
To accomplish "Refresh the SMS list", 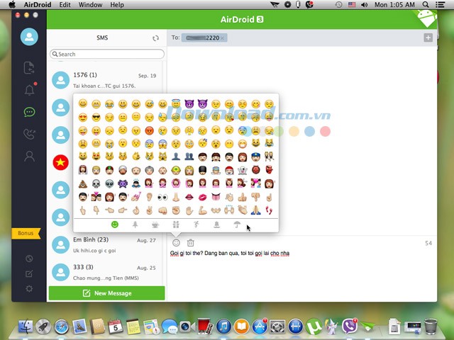I will point(156,38).
